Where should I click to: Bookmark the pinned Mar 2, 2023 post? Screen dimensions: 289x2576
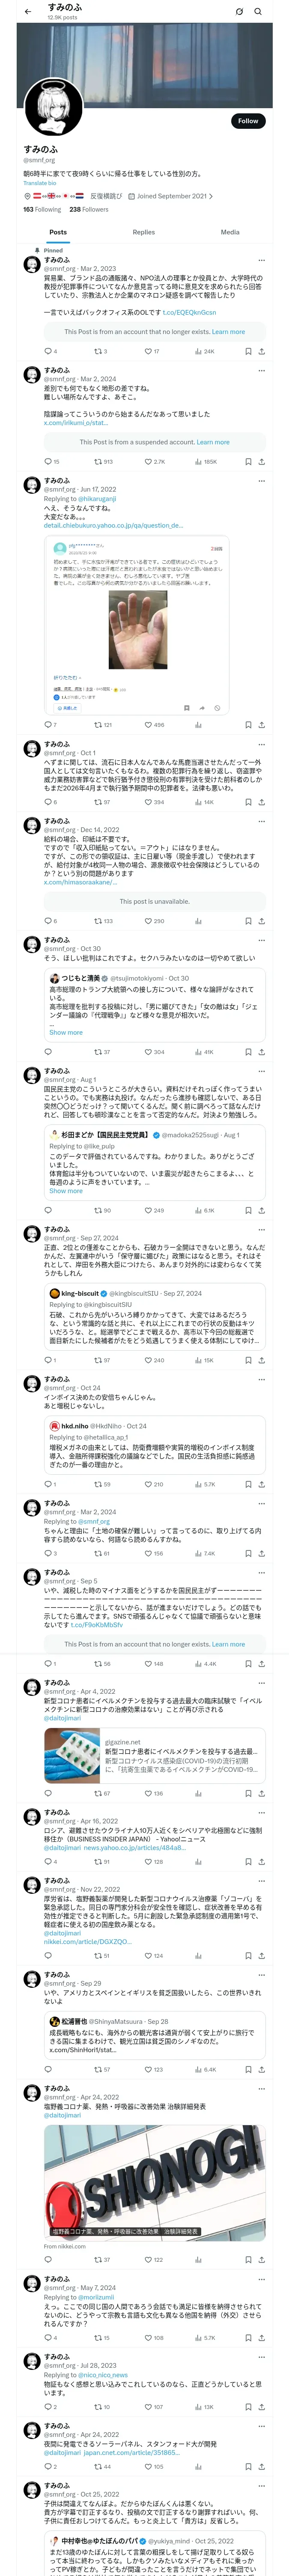248,351
